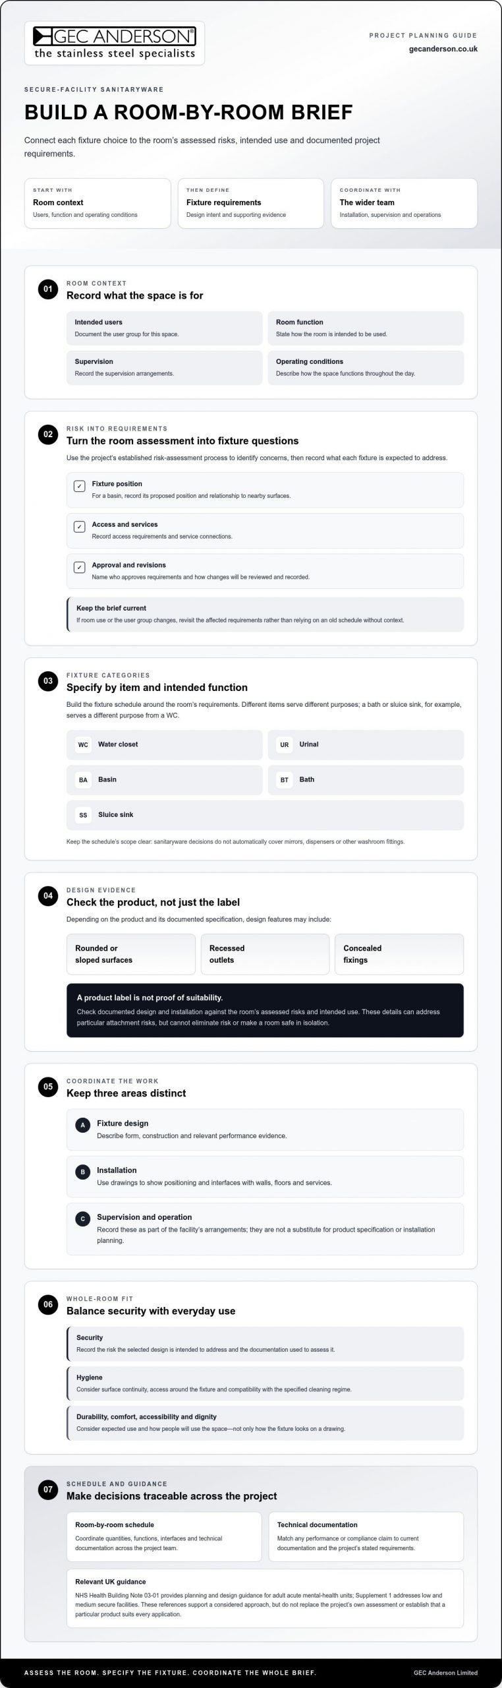
Task: Click the UR urinal badge
Action: click(x=285, y=744)
